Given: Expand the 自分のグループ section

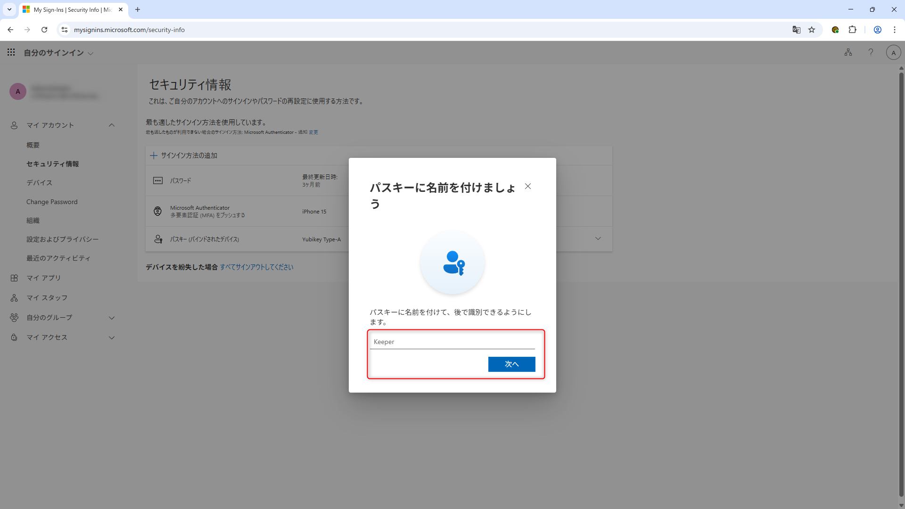Looking at the screenshot, I should [x=112, y=318].
